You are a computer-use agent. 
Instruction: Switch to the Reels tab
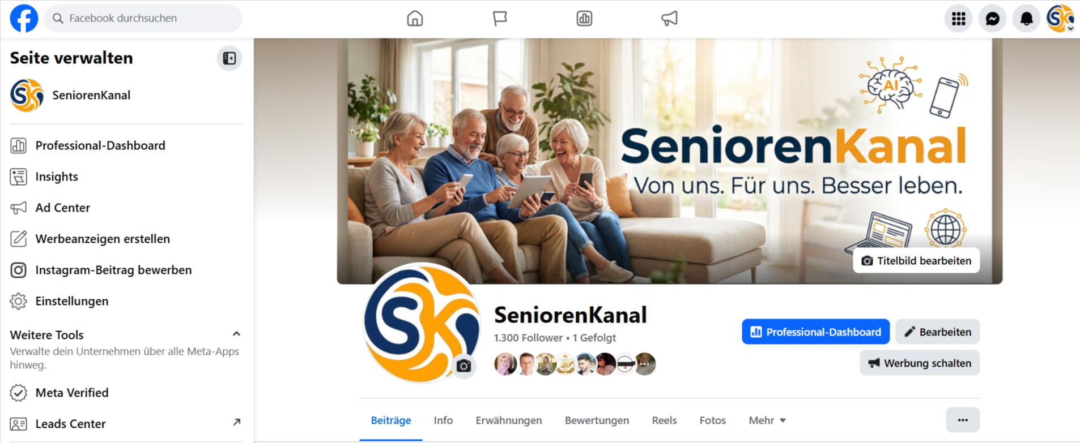point(664,420)
